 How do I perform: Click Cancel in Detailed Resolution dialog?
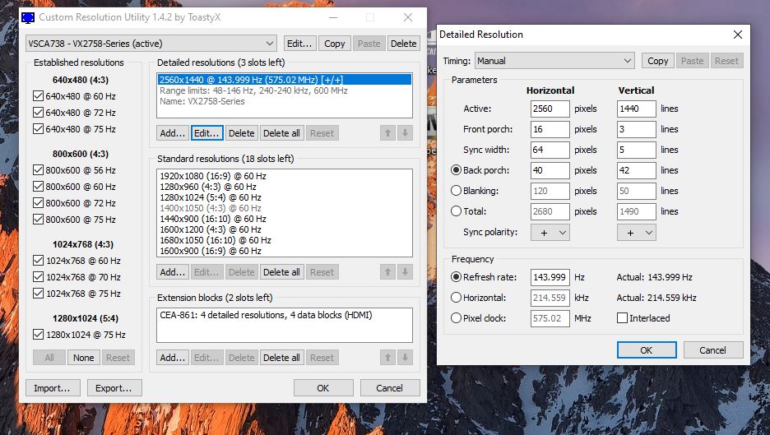point(712,350)
